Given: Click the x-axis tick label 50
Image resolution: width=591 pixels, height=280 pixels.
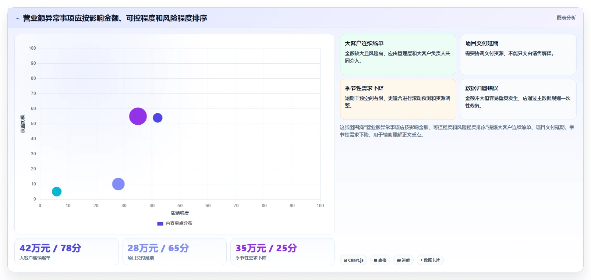Looking at the screenshot, I should (x=180, y=206).
